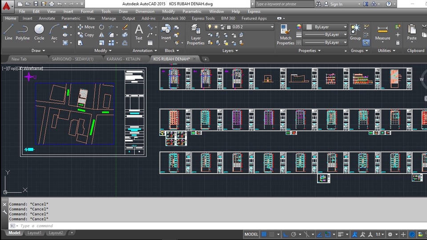Expand the Properties panel
The image size is (427, 240).
pyautogui.click(x=310, y=51)
